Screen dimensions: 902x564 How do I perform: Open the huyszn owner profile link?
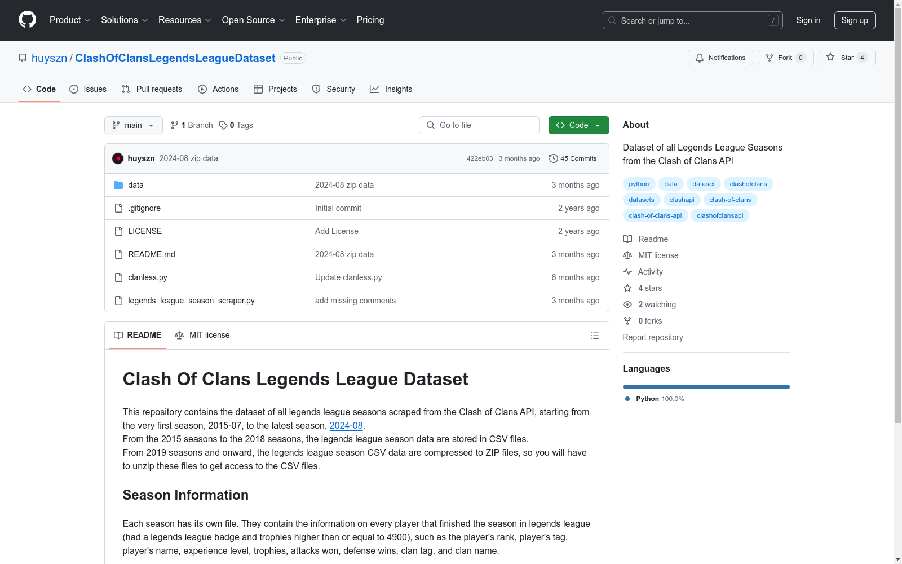click(x=49, y=58)
